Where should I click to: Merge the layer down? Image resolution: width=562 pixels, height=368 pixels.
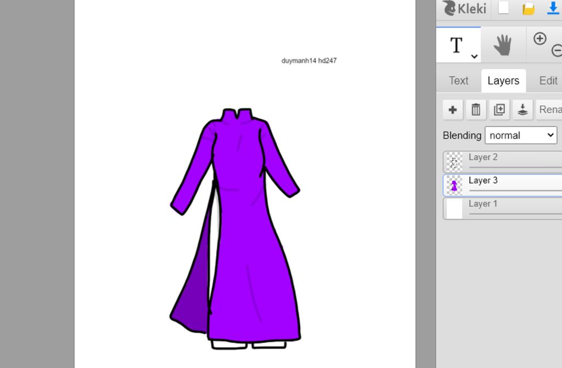tap(522, 110)
